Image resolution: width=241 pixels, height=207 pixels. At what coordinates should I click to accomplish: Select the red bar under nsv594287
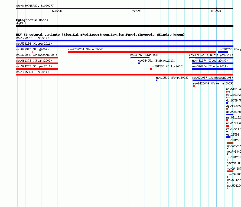(230, 171)
